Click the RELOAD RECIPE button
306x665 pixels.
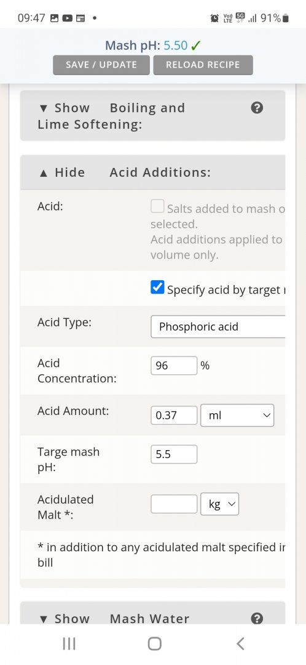(x=203, y=65)
